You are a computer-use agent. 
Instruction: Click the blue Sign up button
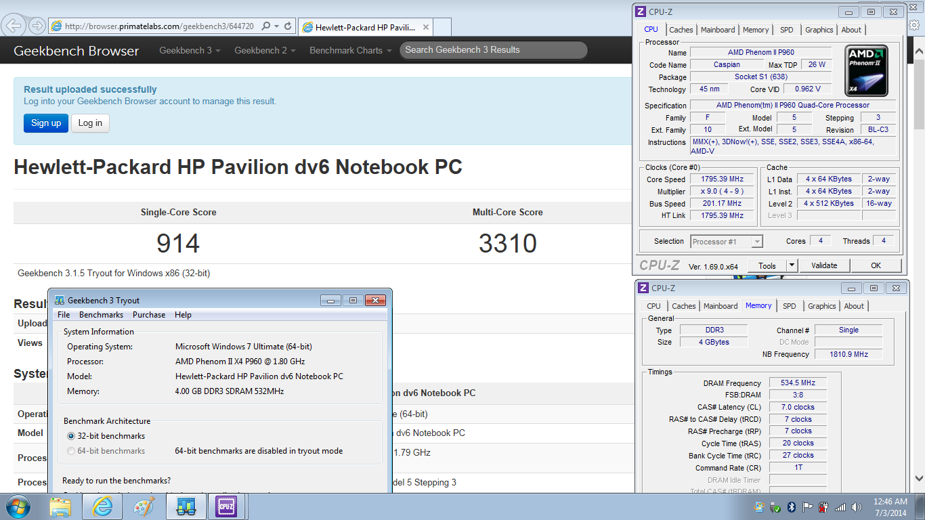[x=46, y=123]
